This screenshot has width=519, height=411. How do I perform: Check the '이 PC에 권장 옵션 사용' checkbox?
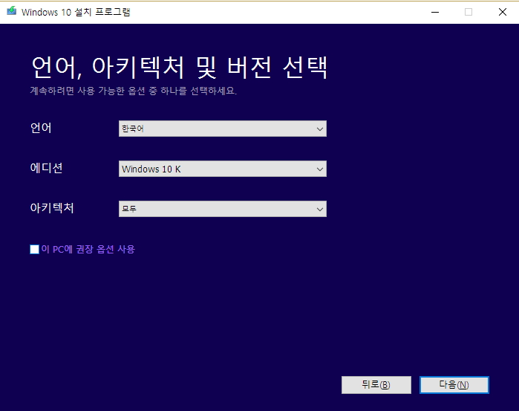34,249
